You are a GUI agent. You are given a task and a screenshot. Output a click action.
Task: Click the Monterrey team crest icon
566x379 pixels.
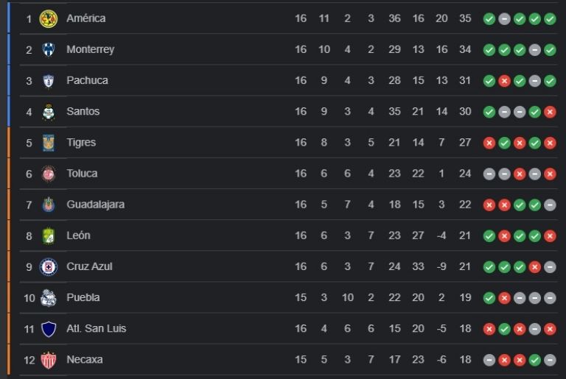[49, 50]
